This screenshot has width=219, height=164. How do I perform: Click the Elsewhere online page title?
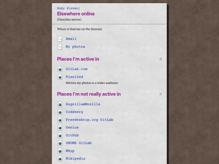pos(76,14)
